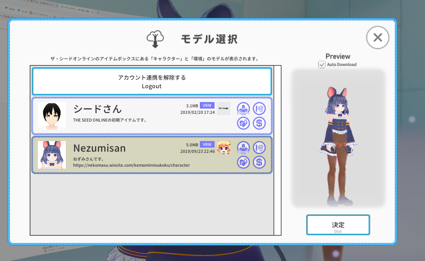Click the dollar commercial-use icon on Nezumisan
The width and height of the screenshot is (425, 261).
pos(259,162)
